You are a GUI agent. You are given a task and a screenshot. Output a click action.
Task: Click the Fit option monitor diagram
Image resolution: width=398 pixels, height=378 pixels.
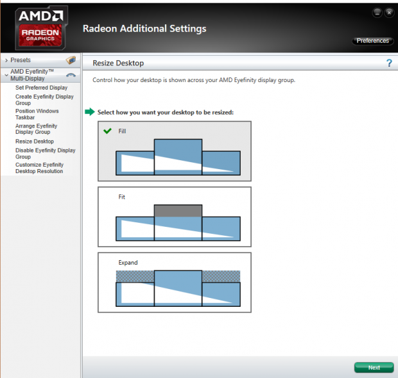[x=178, y=223]
